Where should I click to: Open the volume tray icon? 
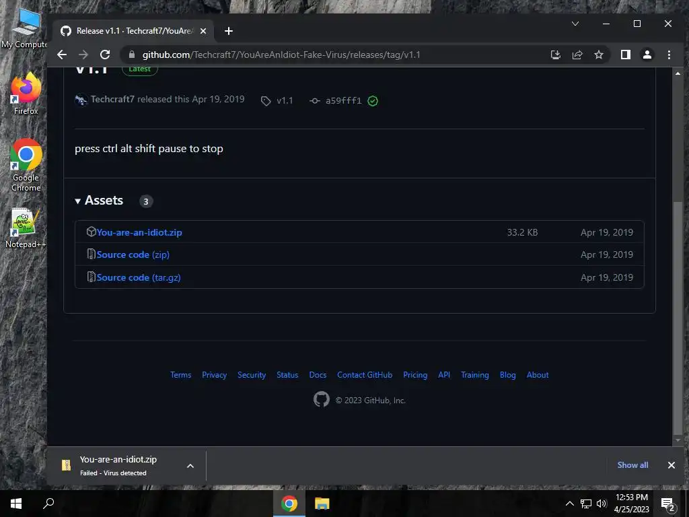coord(602,504)
